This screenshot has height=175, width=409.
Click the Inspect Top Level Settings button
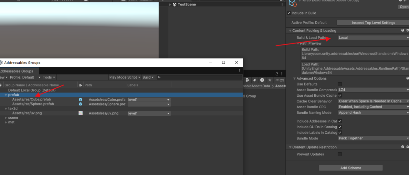[x=373, y=23]
